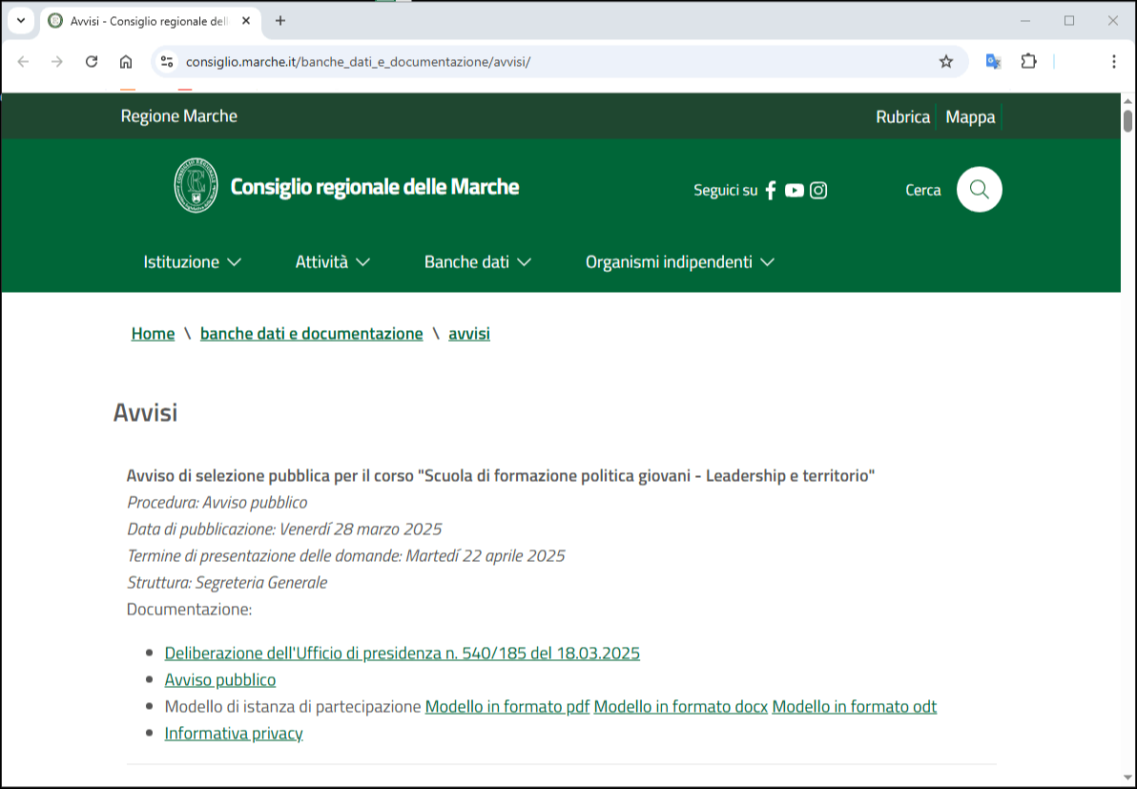Reload the page with the refresh icon

92,62
